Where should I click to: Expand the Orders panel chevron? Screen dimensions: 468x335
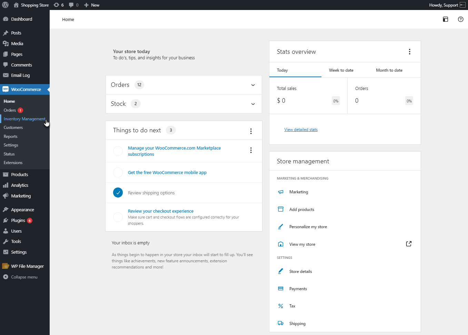click(x=253, y=85)
